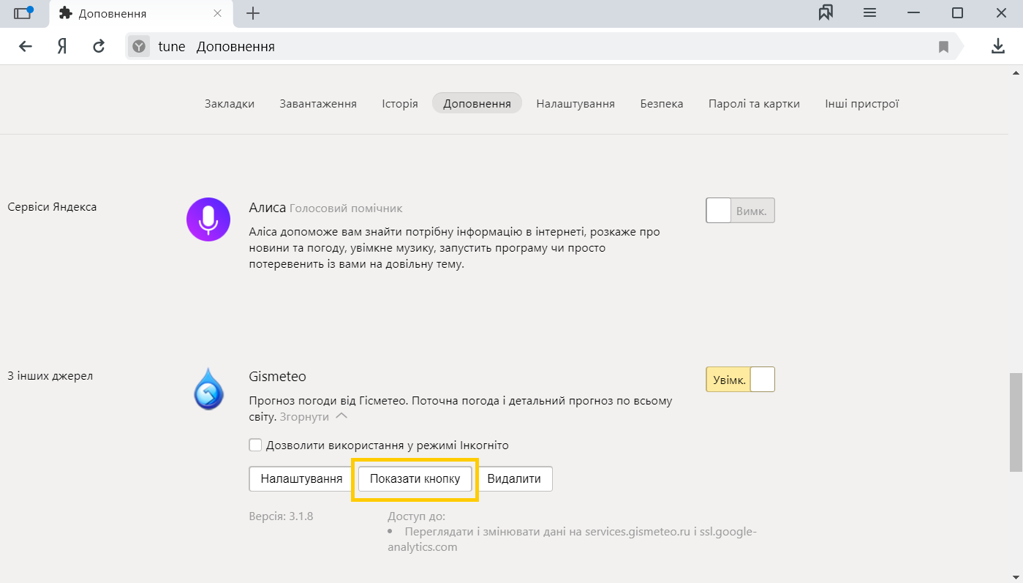The image size is (1023, 583).
Task: Click the Доступ до: label
Action: click(x=416, y=516)
